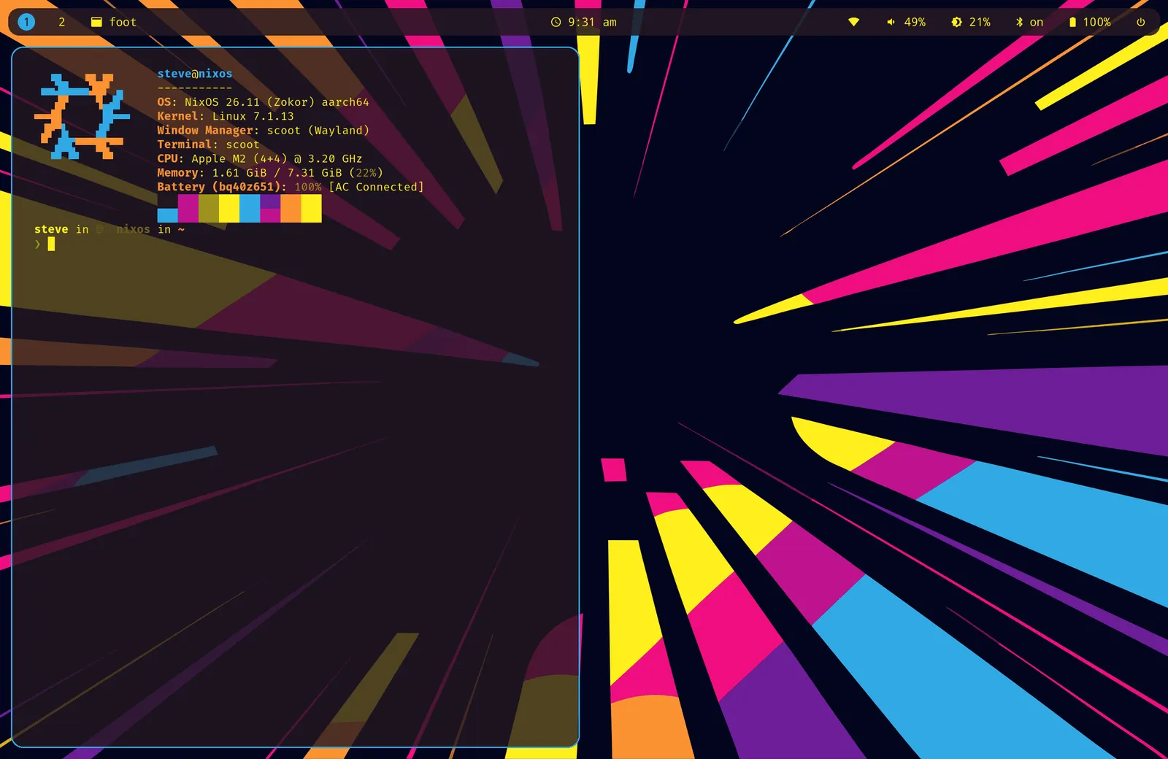
Task: Click the 49% volume value
Action: (915, 22)
